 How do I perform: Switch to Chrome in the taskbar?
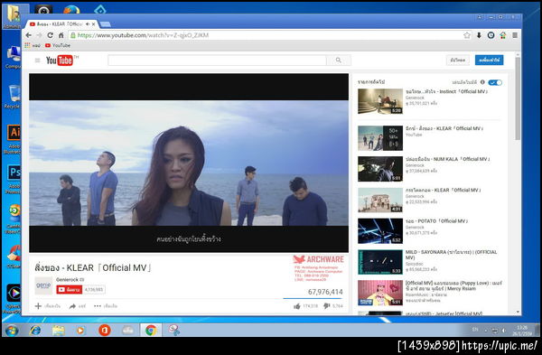[151, 331]
